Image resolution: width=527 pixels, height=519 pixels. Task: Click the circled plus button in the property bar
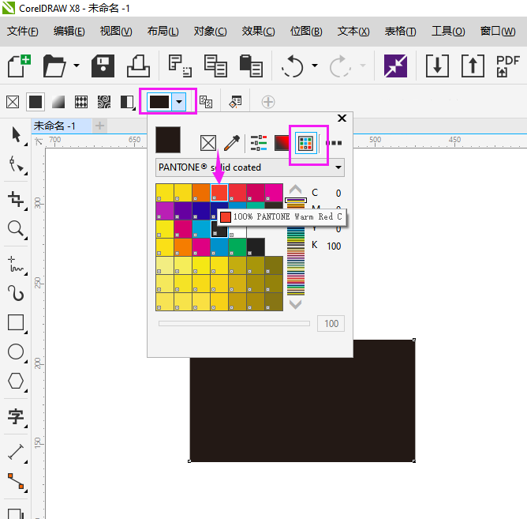point(268,102)
